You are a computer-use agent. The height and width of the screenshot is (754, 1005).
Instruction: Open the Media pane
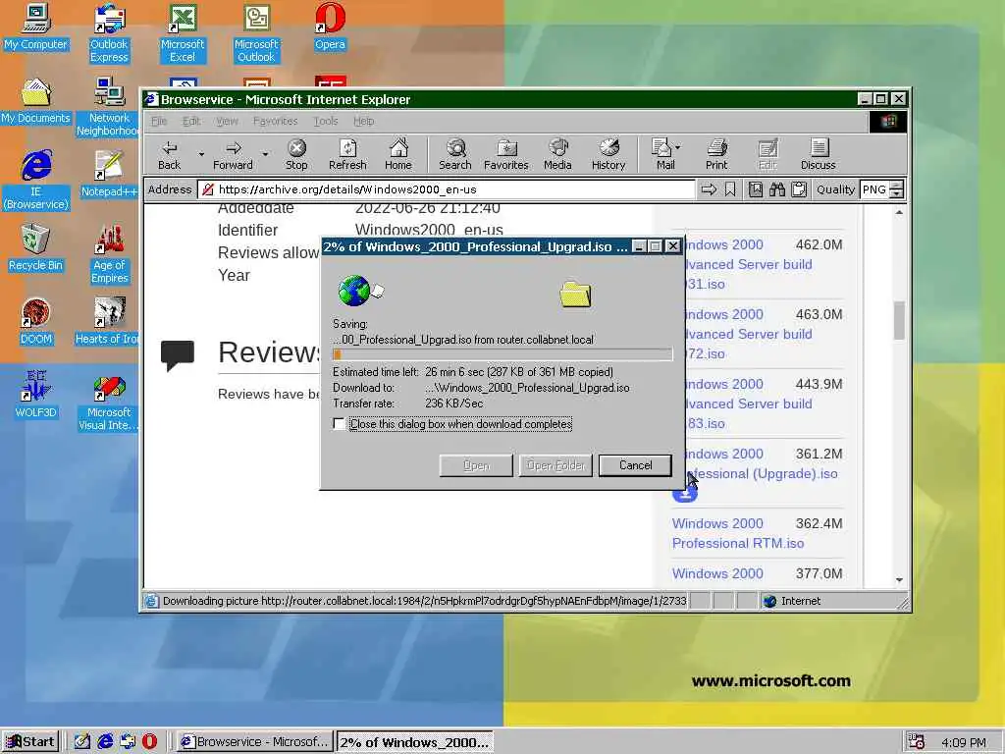click(x=557, y=155)
